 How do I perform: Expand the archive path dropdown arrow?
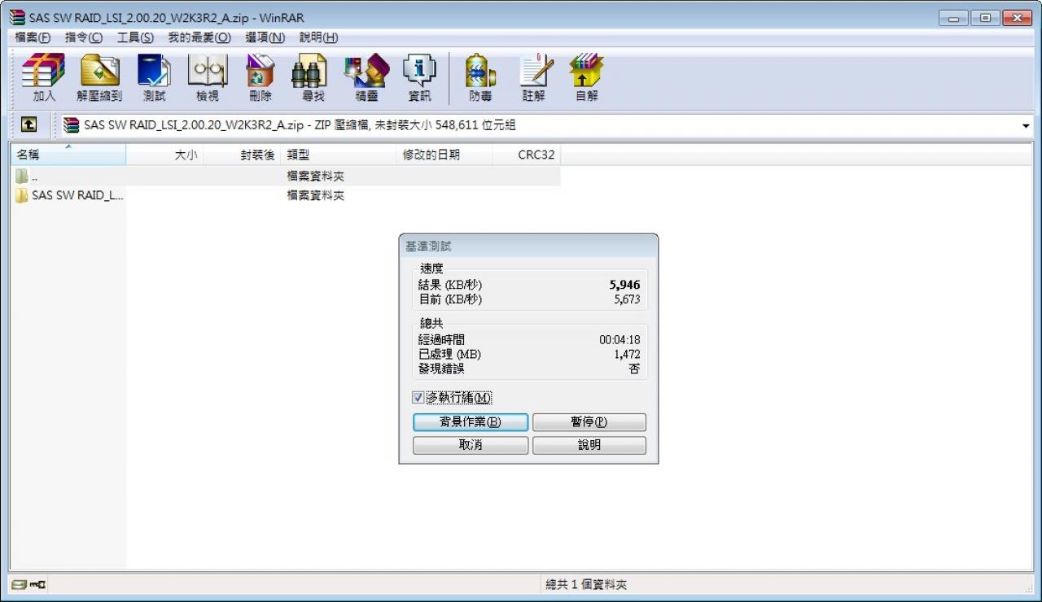[x=1026, y=126]
